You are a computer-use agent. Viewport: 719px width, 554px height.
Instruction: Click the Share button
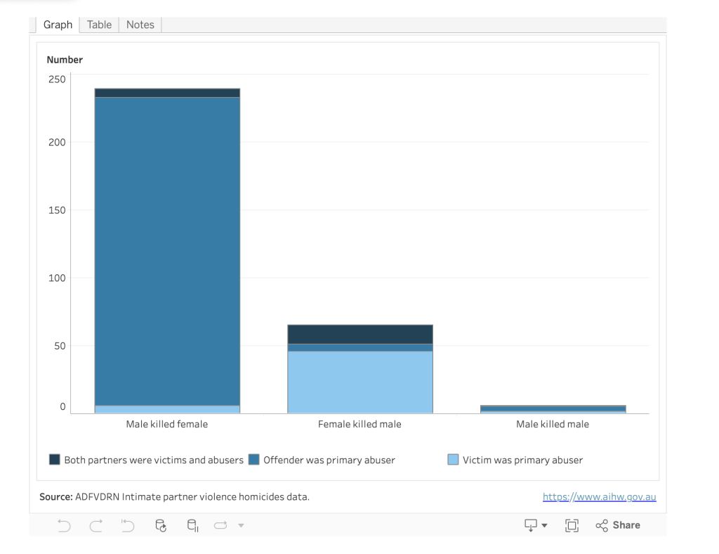[x=618, y=525]
